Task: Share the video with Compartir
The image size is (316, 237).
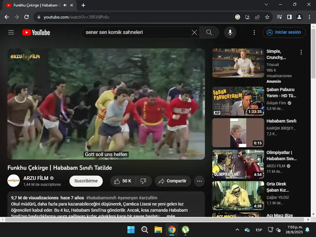Action: pos(173,181)
